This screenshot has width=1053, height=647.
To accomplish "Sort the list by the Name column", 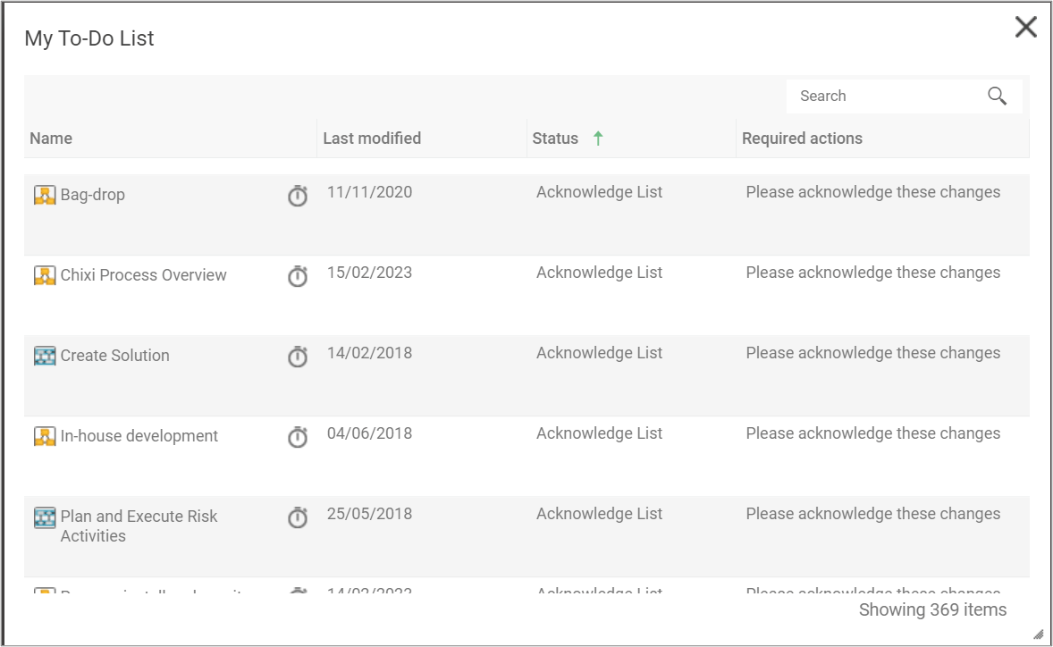I will click(51, 139).
